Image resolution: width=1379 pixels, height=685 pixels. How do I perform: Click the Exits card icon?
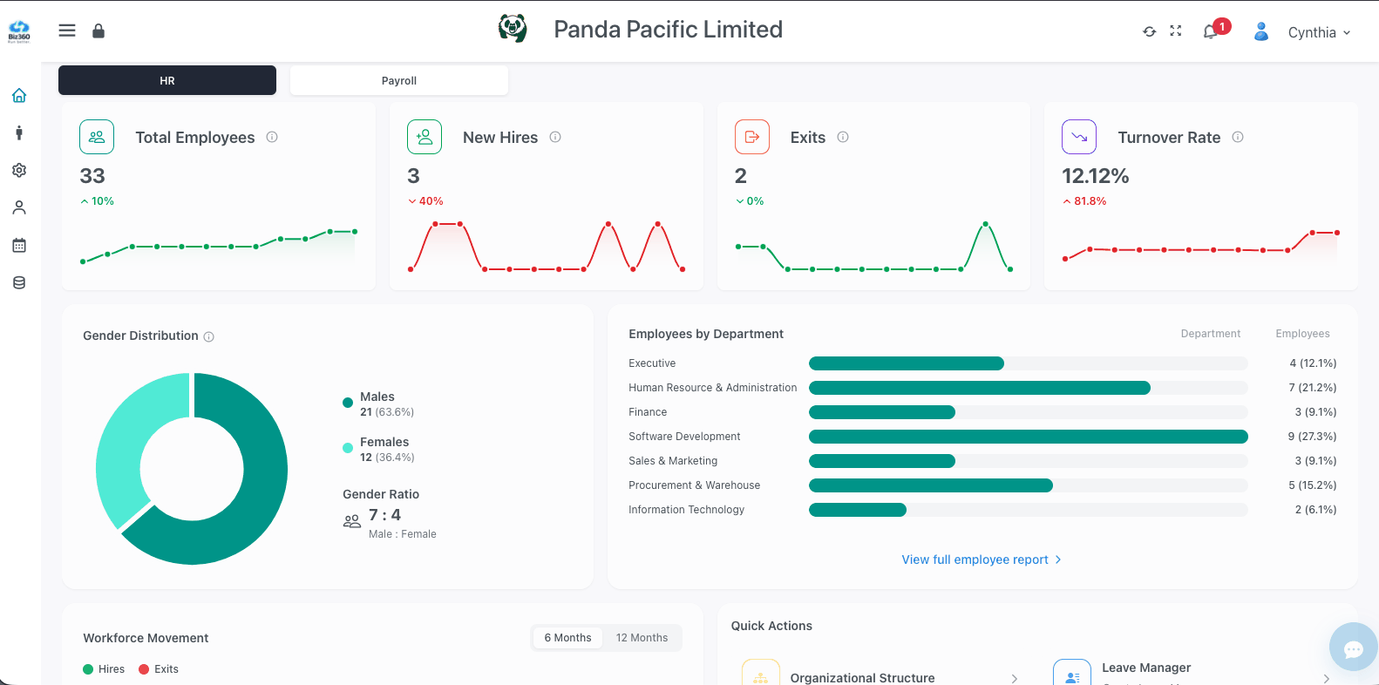pos(752,137)
